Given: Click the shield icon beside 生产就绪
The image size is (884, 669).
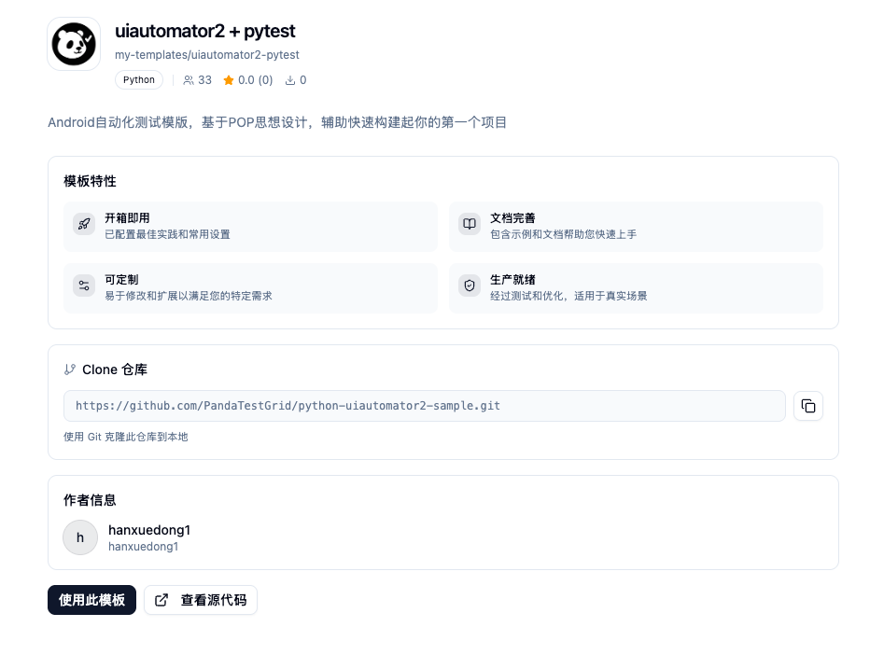Looking at the screenshot, I should pyautogui.click(x=470, y=286).
